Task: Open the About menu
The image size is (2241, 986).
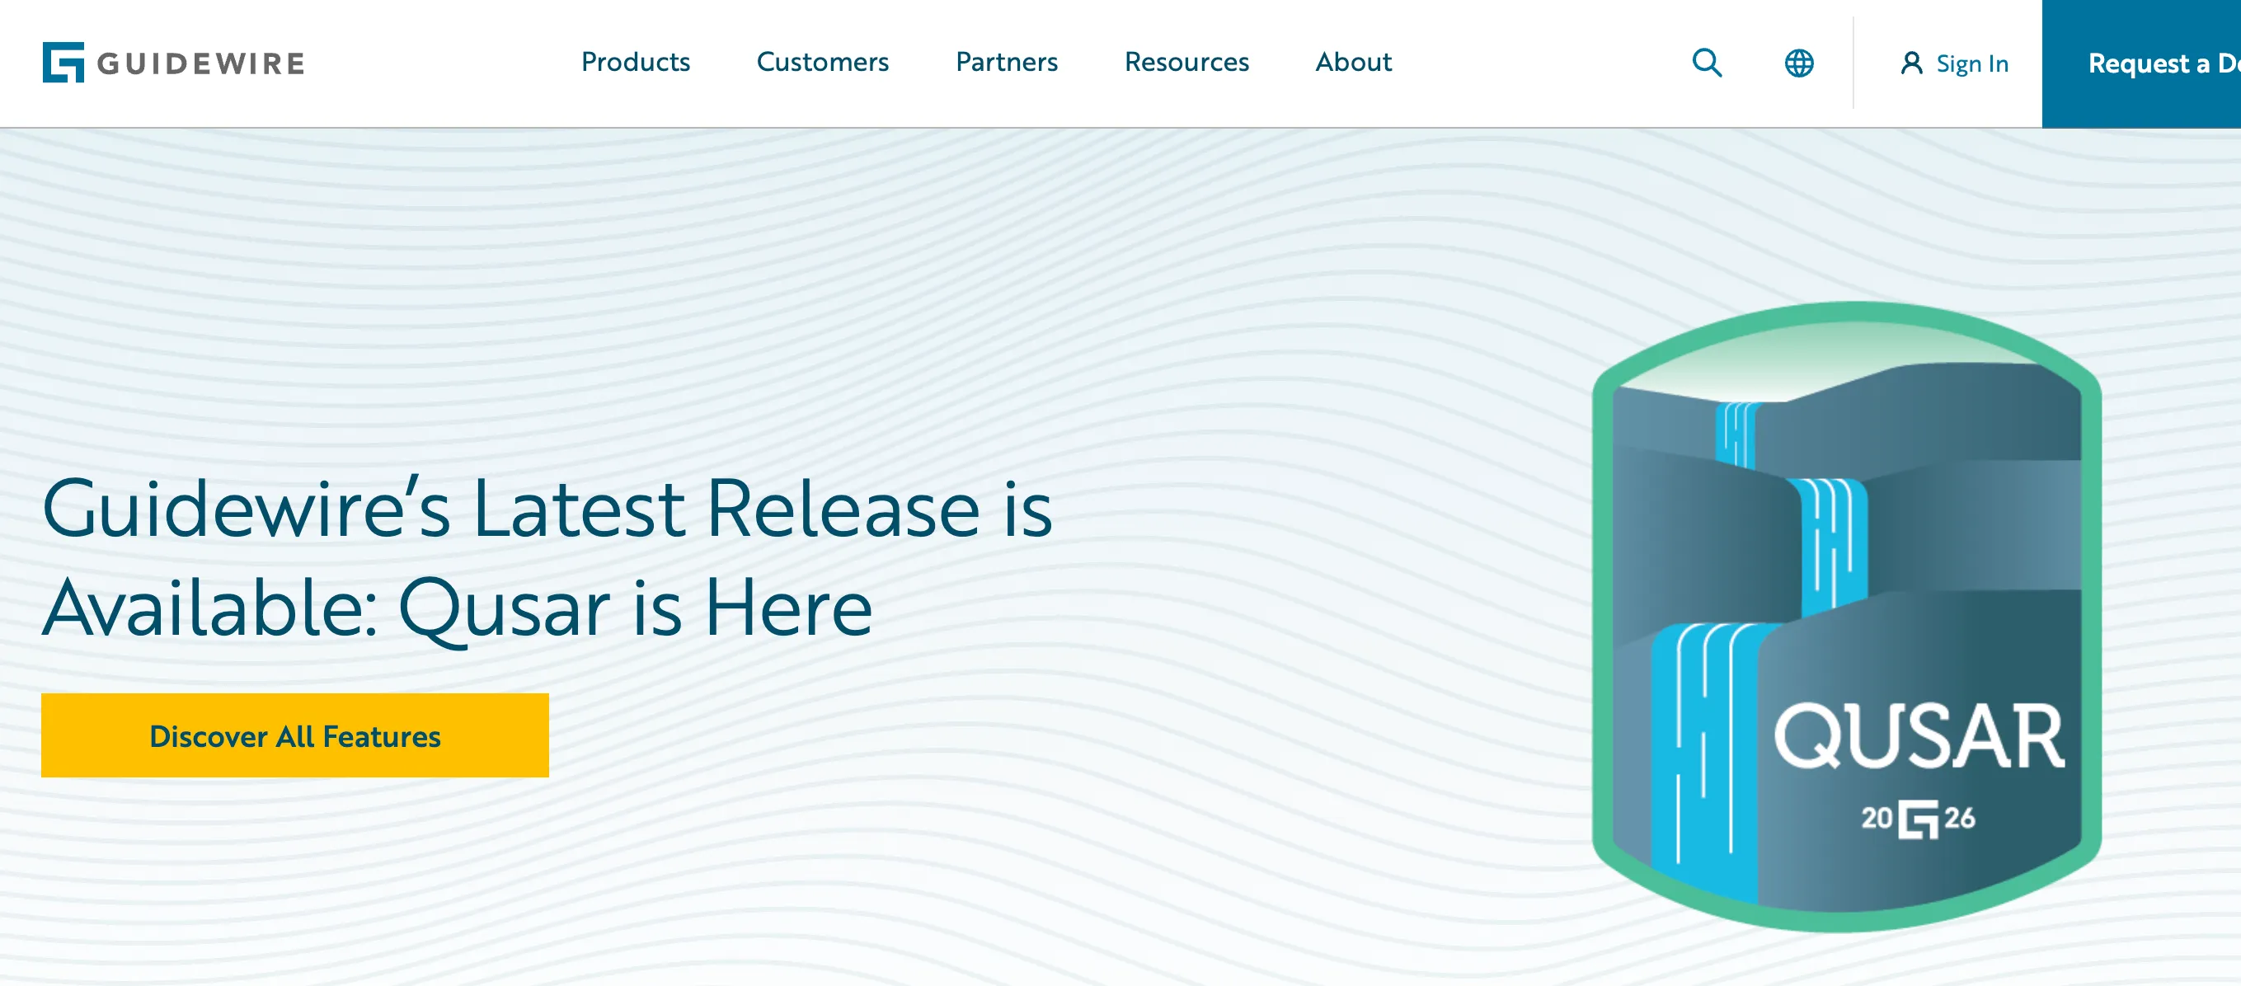Action: (x=1354, y=62)
